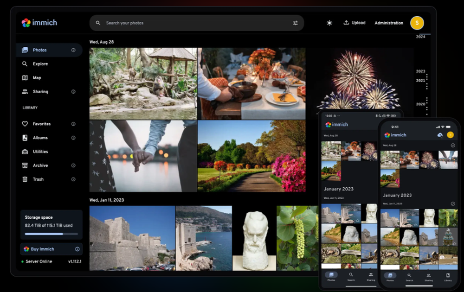Open the tiered cake stand thumbnail on front phone
This screenshot has height=292, width=464.
pyautogui.click(x=448, y=237)
